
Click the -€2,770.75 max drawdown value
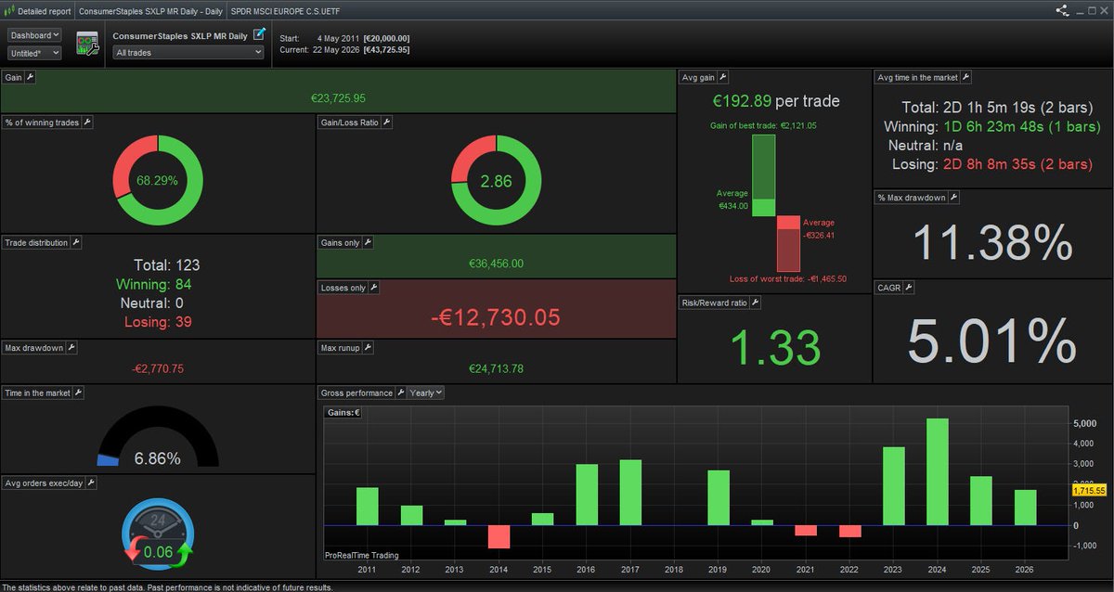tap(157, 368)
